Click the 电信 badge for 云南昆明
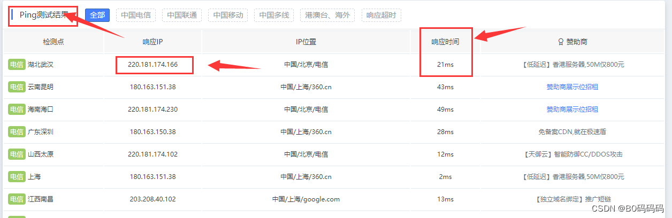The width and height of the screenshot is (672, 218). tap(17, 87)
